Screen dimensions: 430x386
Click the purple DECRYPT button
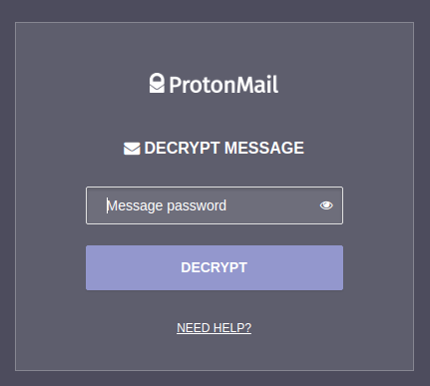pos(215,267)
